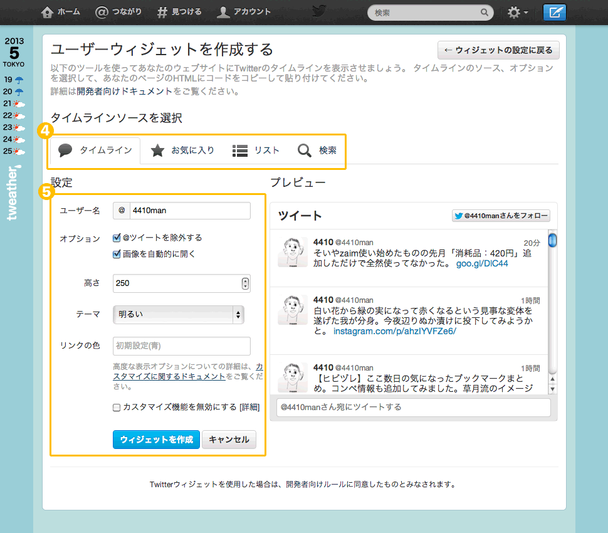Screen dimensions: 608x533
Task: Click the tweather logo in sidebar
Action: [13, 193]
